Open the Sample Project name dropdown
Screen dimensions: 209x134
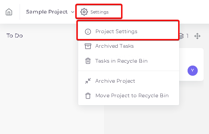click(x=47, y=12)
